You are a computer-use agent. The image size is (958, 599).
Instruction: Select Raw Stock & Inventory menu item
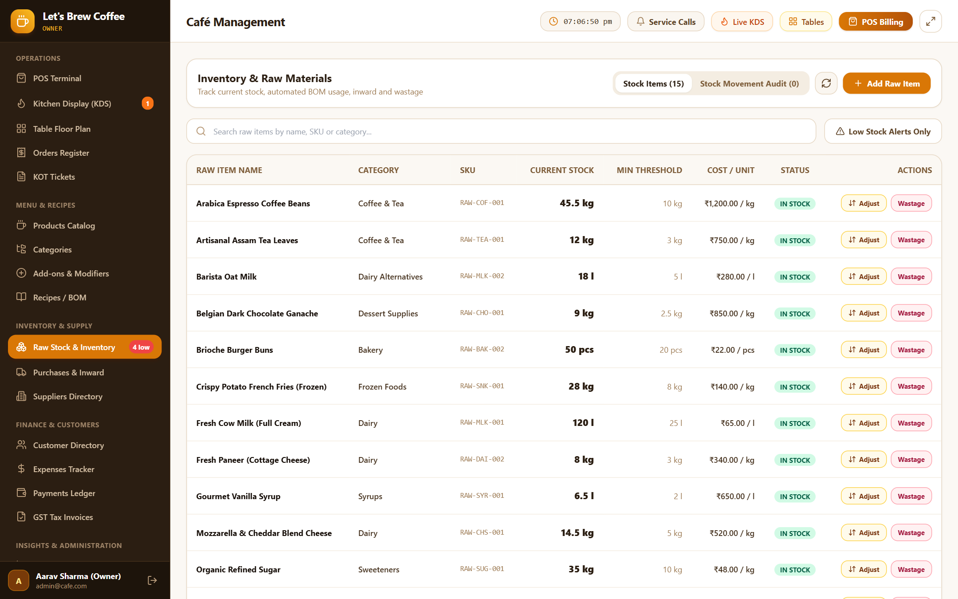click(x=85, y=347)
